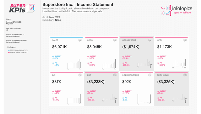This screenshot has height=114, width=201.
Task: Click the INTERESTS/TAXES sparkline bar chart
Action: click(x=144, y=99)
